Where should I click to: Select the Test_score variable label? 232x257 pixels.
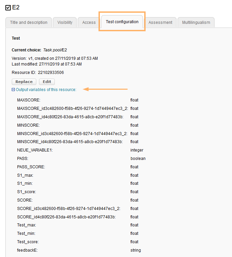28,242
